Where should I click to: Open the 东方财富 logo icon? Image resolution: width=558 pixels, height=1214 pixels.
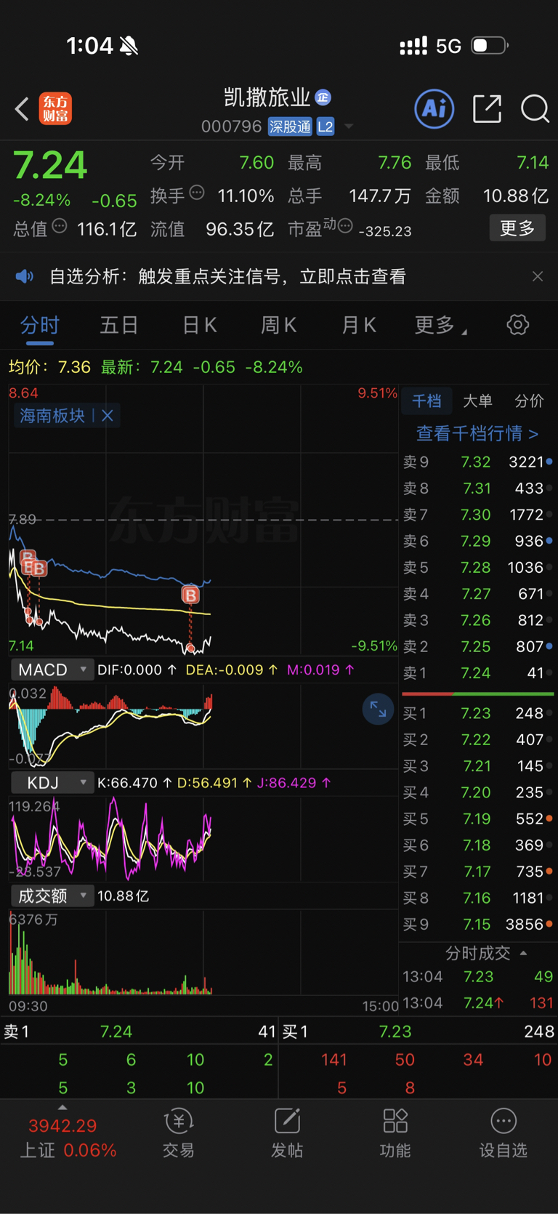55,108
